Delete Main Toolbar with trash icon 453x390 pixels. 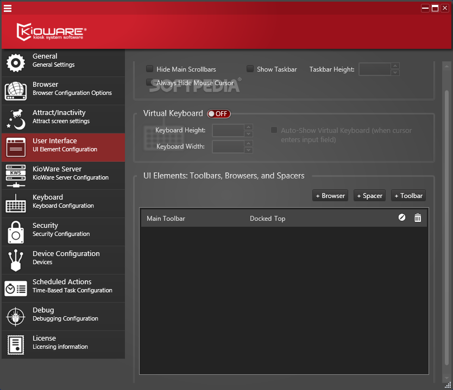(418, 218)
